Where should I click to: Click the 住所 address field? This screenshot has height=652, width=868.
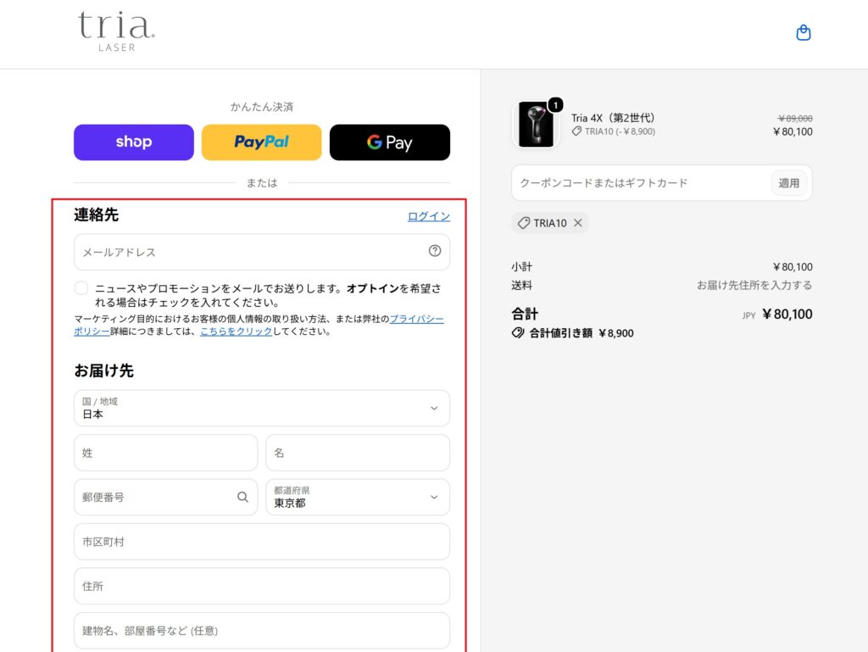[262, 586]
